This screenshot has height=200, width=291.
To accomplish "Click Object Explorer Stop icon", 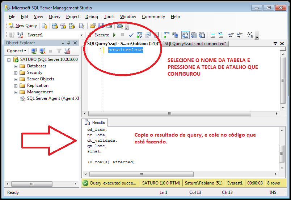I will (x=50, y=51).
